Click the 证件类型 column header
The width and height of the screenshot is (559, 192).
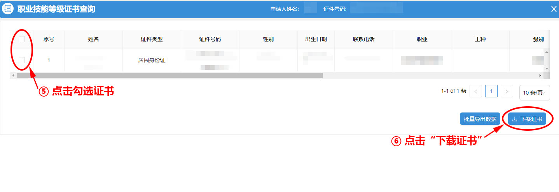pyautogui.click(x=152, y=39)
